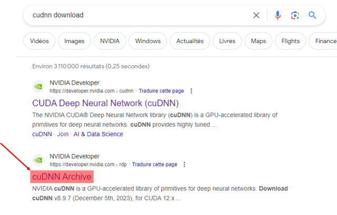The image size is (337, 215).
Task: Open the cuDNN sitelink under first result
Action: 42,134
